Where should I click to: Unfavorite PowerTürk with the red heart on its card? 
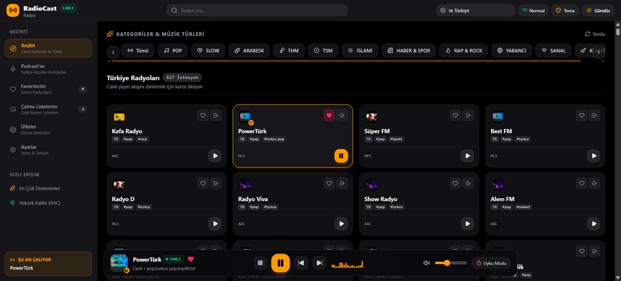point(329,116)
